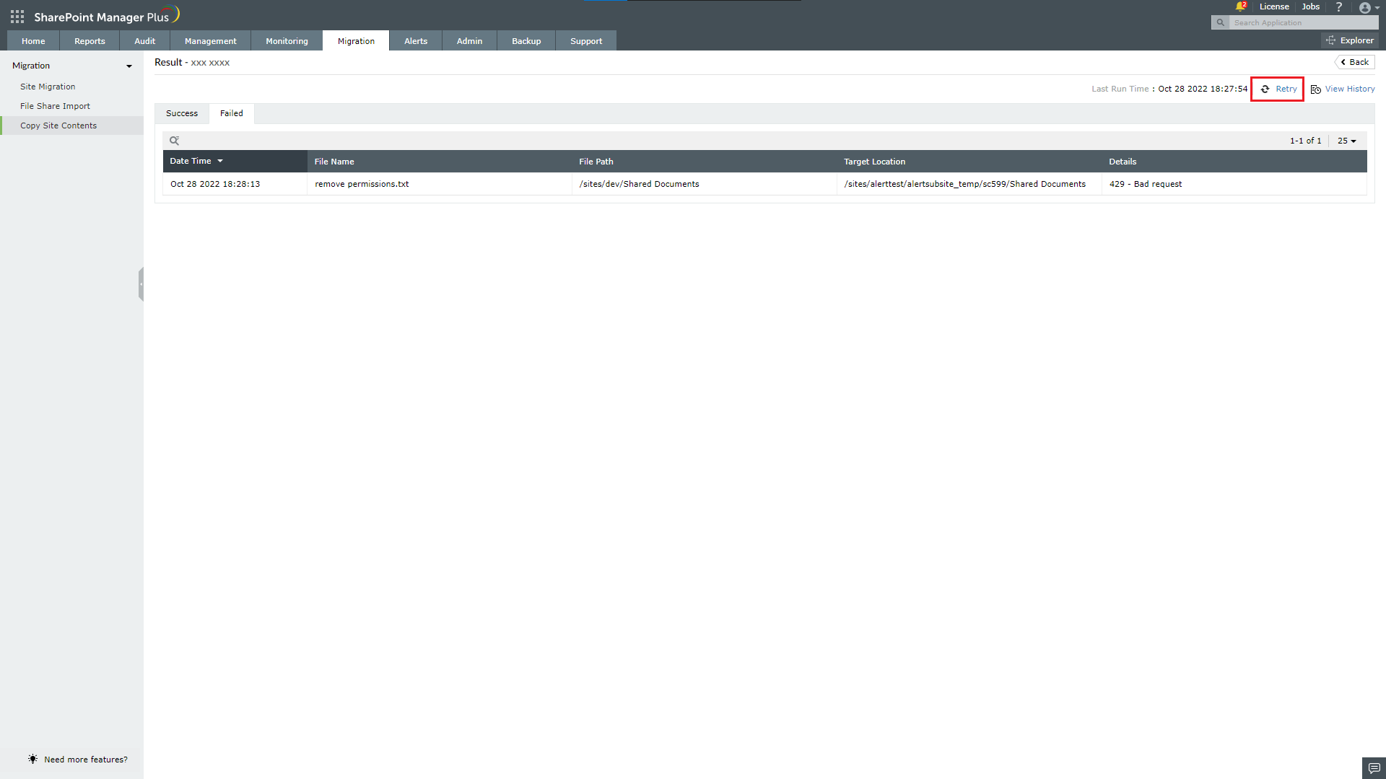Open the chat feedback icon at bottom right

click(1374, 768)
